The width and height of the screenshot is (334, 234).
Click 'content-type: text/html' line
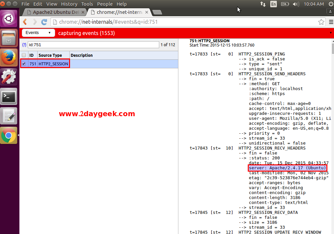click(x=278, y=203)
